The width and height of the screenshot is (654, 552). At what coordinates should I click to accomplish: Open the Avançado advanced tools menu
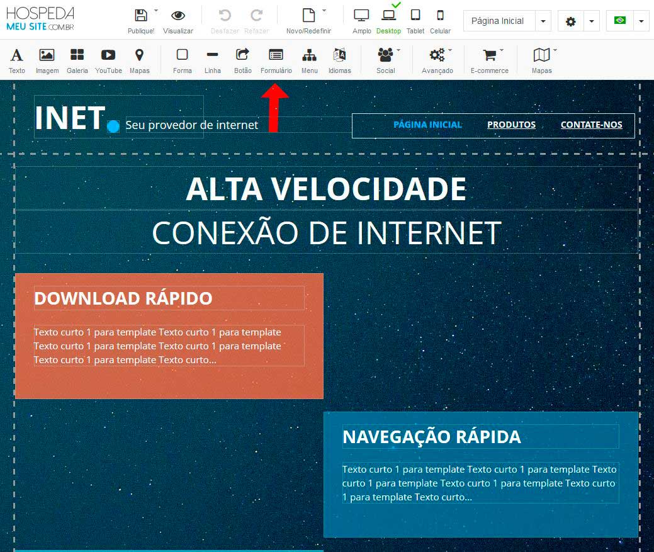point(437,60)
